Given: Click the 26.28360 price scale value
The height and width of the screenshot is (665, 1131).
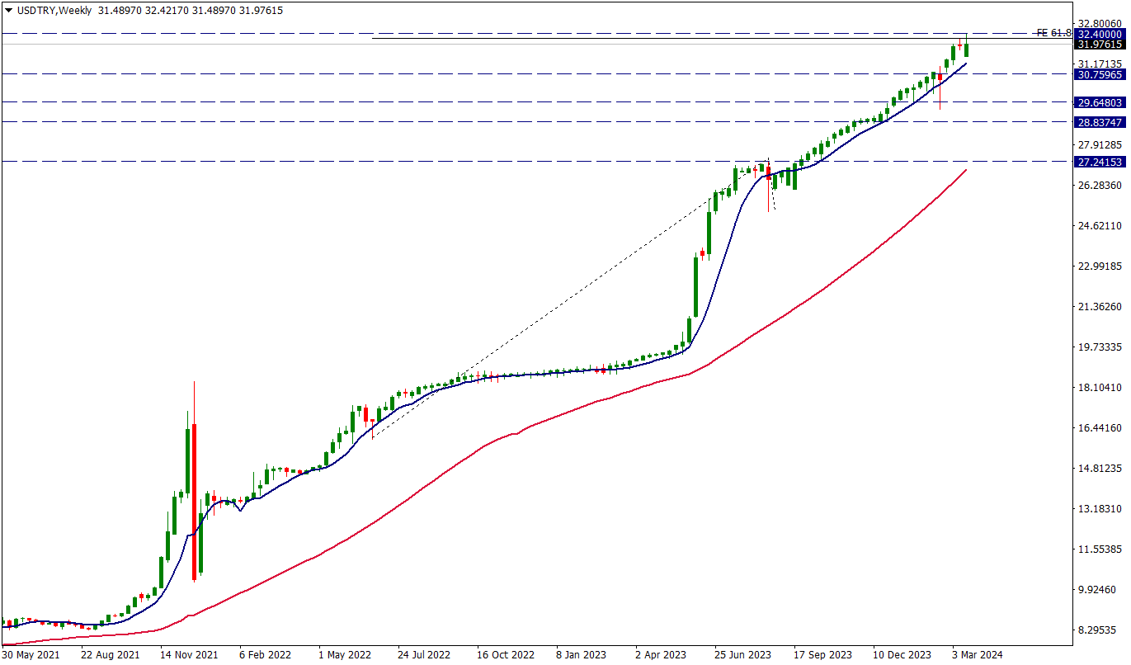Looking at the screenshot, I should point(1100,185).
